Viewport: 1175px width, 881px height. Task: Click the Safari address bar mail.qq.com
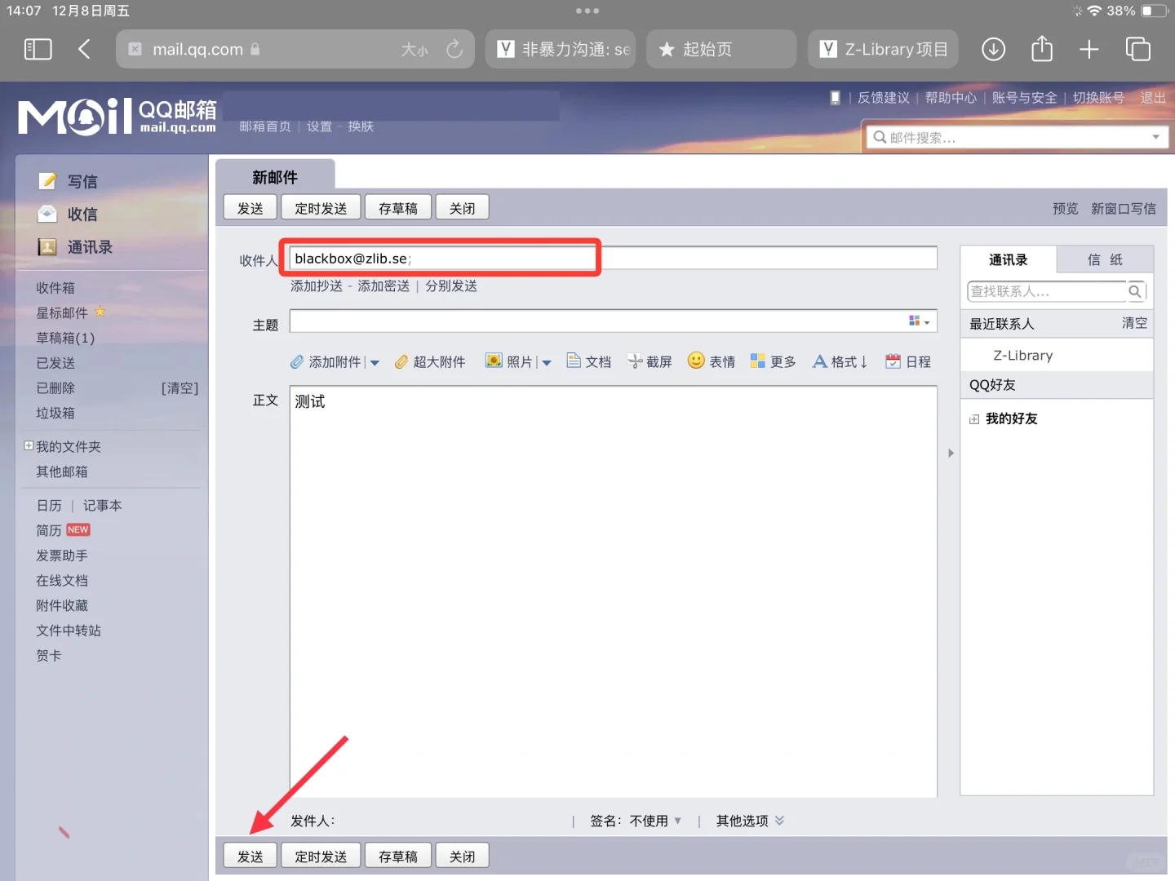click(x=295, y=49)
